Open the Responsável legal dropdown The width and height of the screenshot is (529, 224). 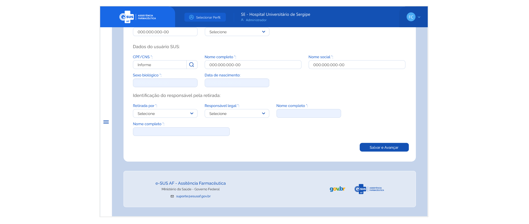[237, 113]
